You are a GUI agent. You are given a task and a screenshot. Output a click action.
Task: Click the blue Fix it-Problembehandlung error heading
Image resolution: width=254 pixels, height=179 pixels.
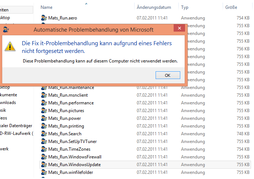(97, 47)
